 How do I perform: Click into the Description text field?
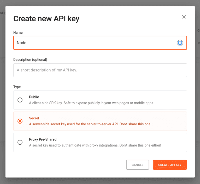click(x=100, y=70)
